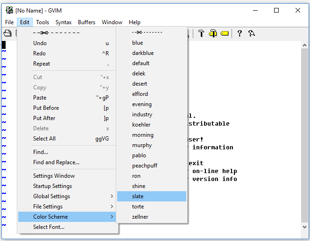
Task: Open the Tools menu
Action: 42,22
